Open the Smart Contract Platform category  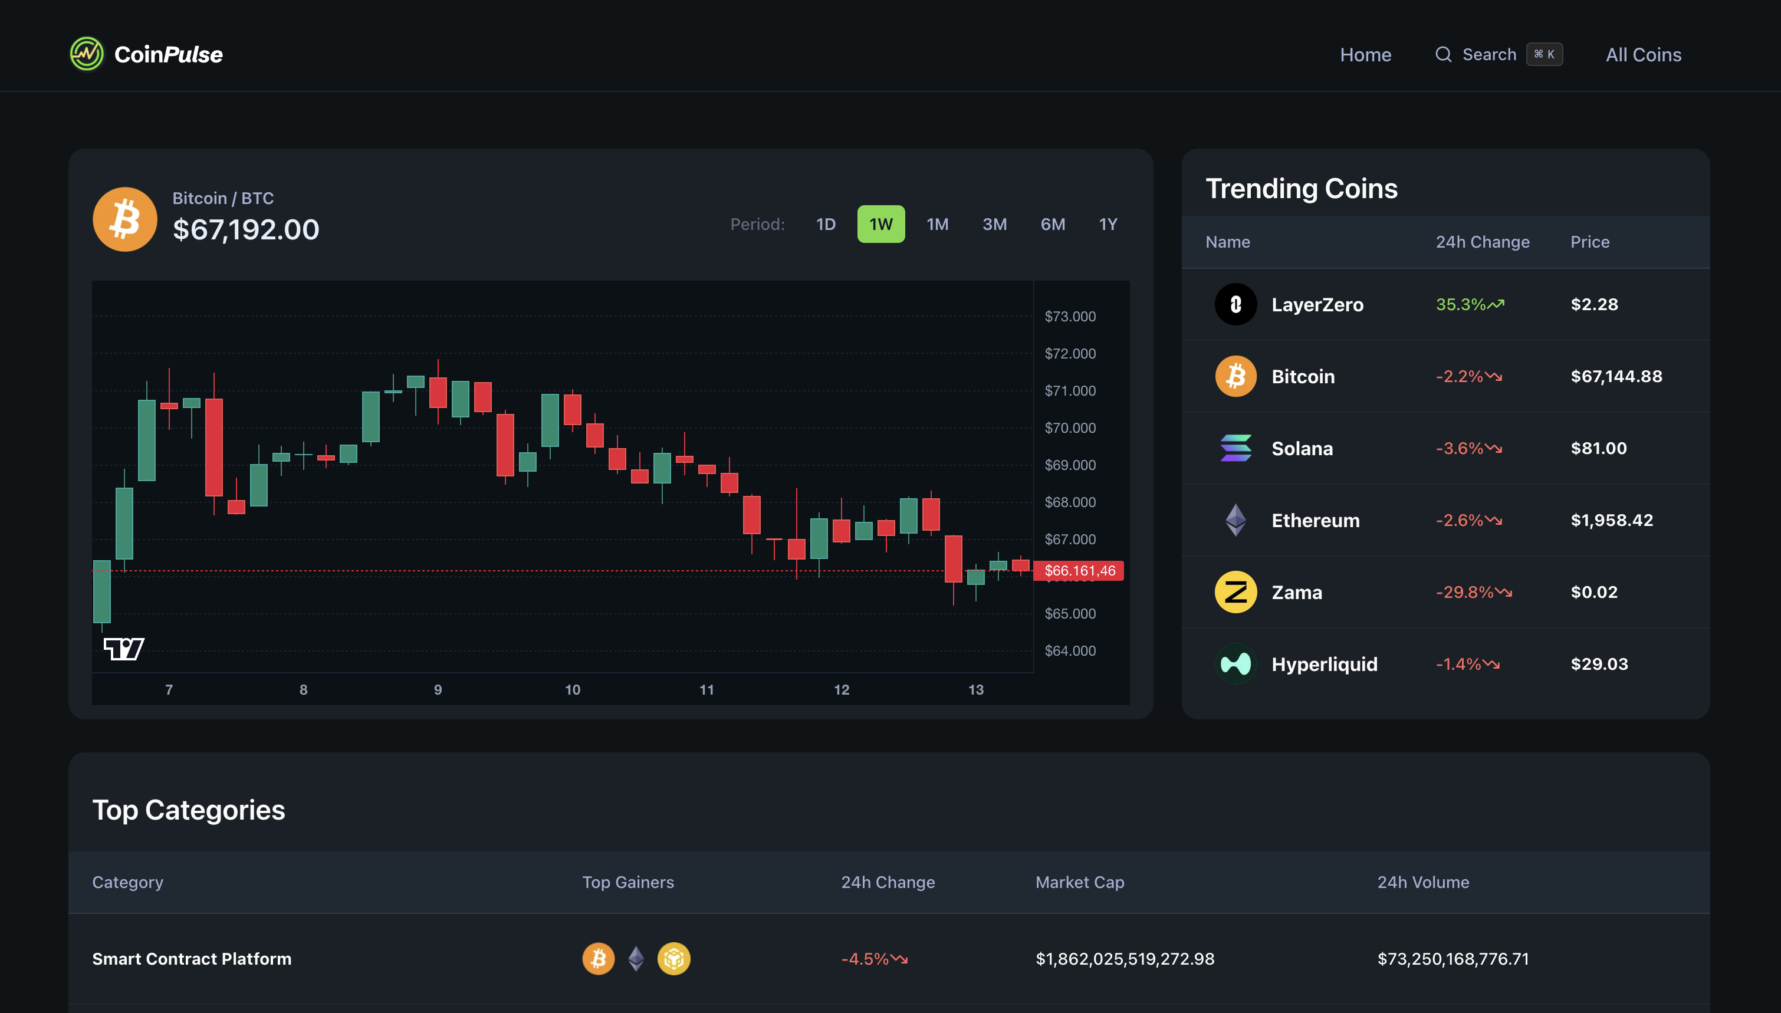click(x=192, y=959)
